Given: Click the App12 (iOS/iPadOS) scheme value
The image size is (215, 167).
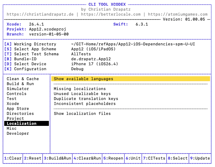Looking at the screenshot, I should tap(94, 49).
